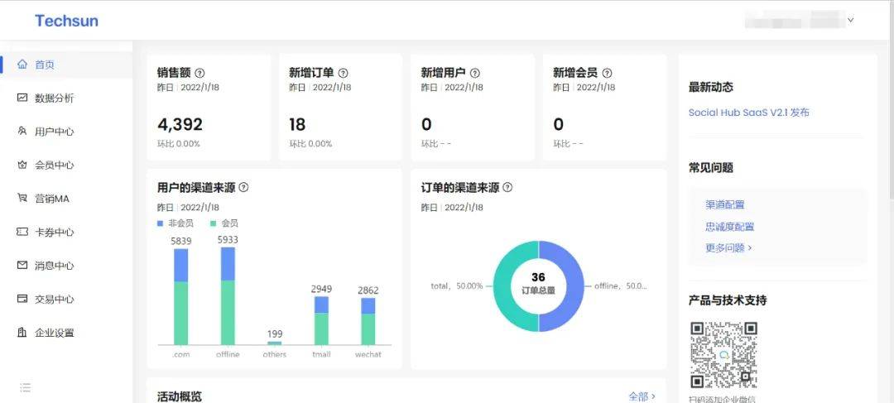Click the 企业设置 building icon
894x403 pixels.
[x=22, y=333]
